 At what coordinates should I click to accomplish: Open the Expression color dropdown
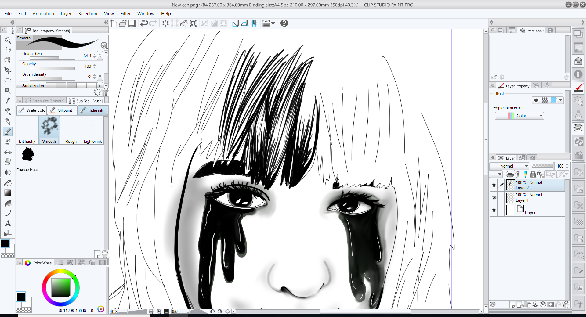(519, 116)
